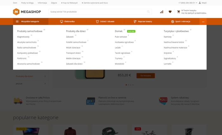Viewport: 222px width, 135px height.
Task: Click Do koszyka add-to-cart button
Action: [146, 76]
